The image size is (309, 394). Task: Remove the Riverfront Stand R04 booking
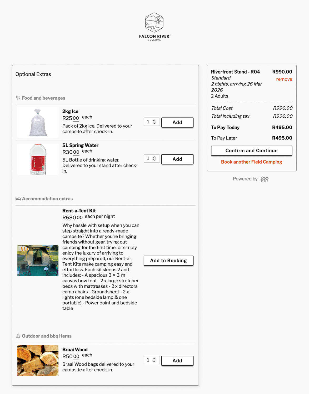click(x=284, y=79)
